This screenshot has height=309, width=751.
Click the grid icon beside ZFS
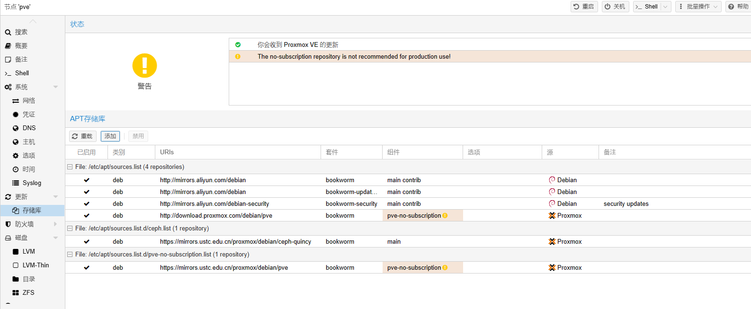(16, 293)
